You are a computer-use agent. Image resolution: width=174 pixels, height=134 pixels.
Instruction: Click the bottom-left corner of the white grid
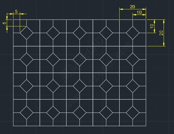pyautogui.click(x=13, y=126)
